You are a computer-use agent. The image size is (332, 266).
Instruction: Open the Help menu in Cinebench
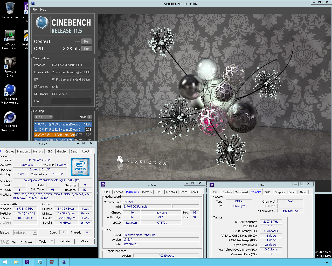(43, 10)
